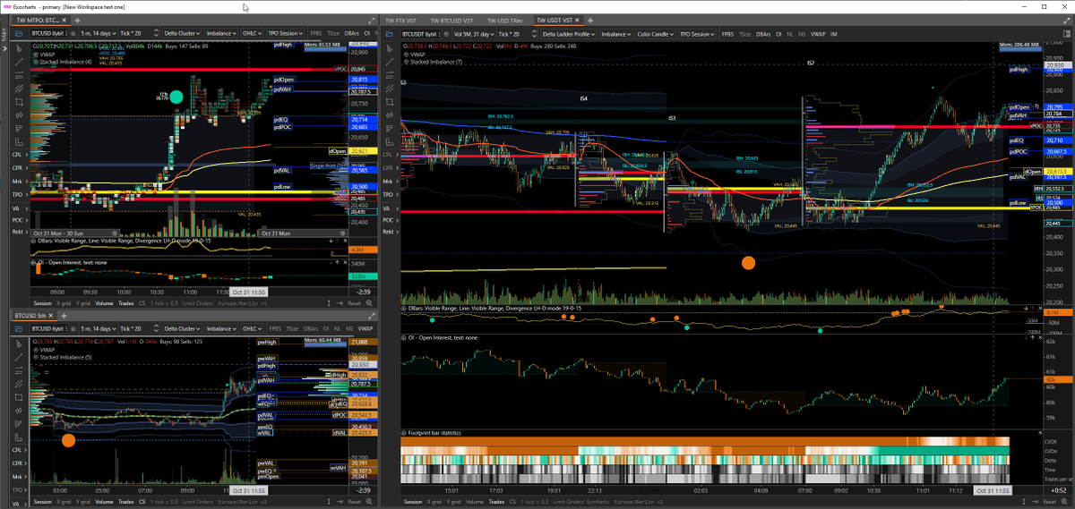Maximize the TW MTPO chart panel
1075x509 pixels.
(x=373, y=20)
